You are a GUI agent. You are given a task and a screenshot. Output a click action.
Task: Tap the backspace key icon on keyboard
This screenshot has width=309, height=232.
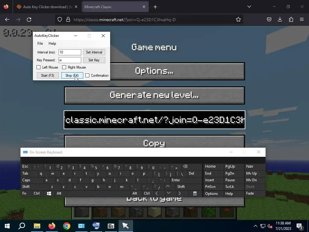click(x=191, y=167)
